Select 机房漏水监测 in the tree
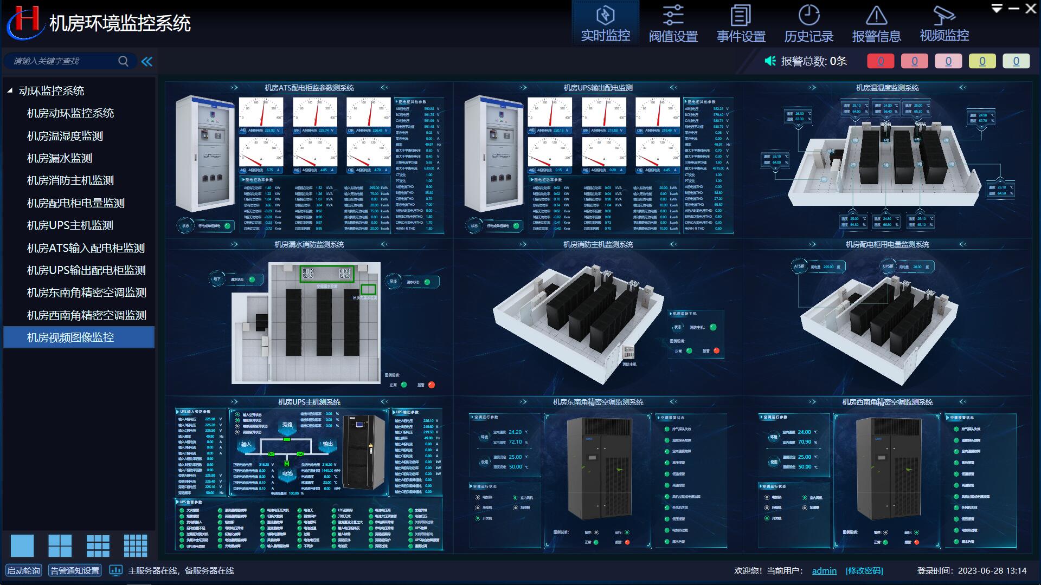Viewport: 1041px width, 585px height. [x=60, y=158]
